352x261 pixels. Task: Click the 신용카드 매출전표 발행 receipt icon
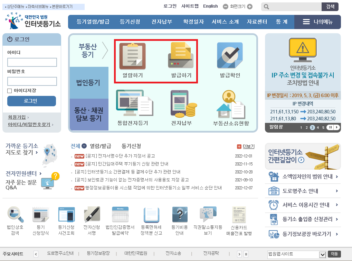tap(239, 214)
